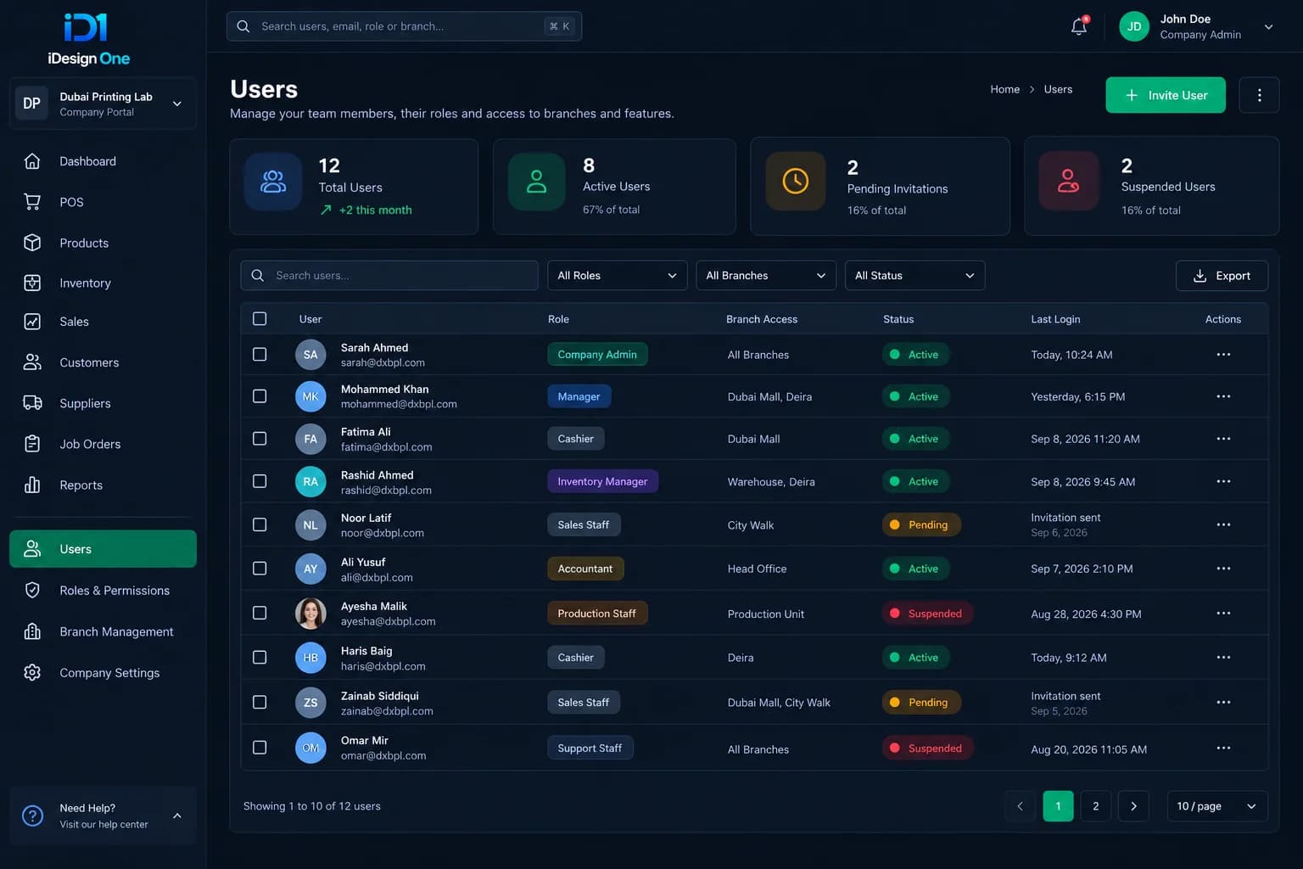Expand the Dubai Printing Lab company switcher

(177, 104)
